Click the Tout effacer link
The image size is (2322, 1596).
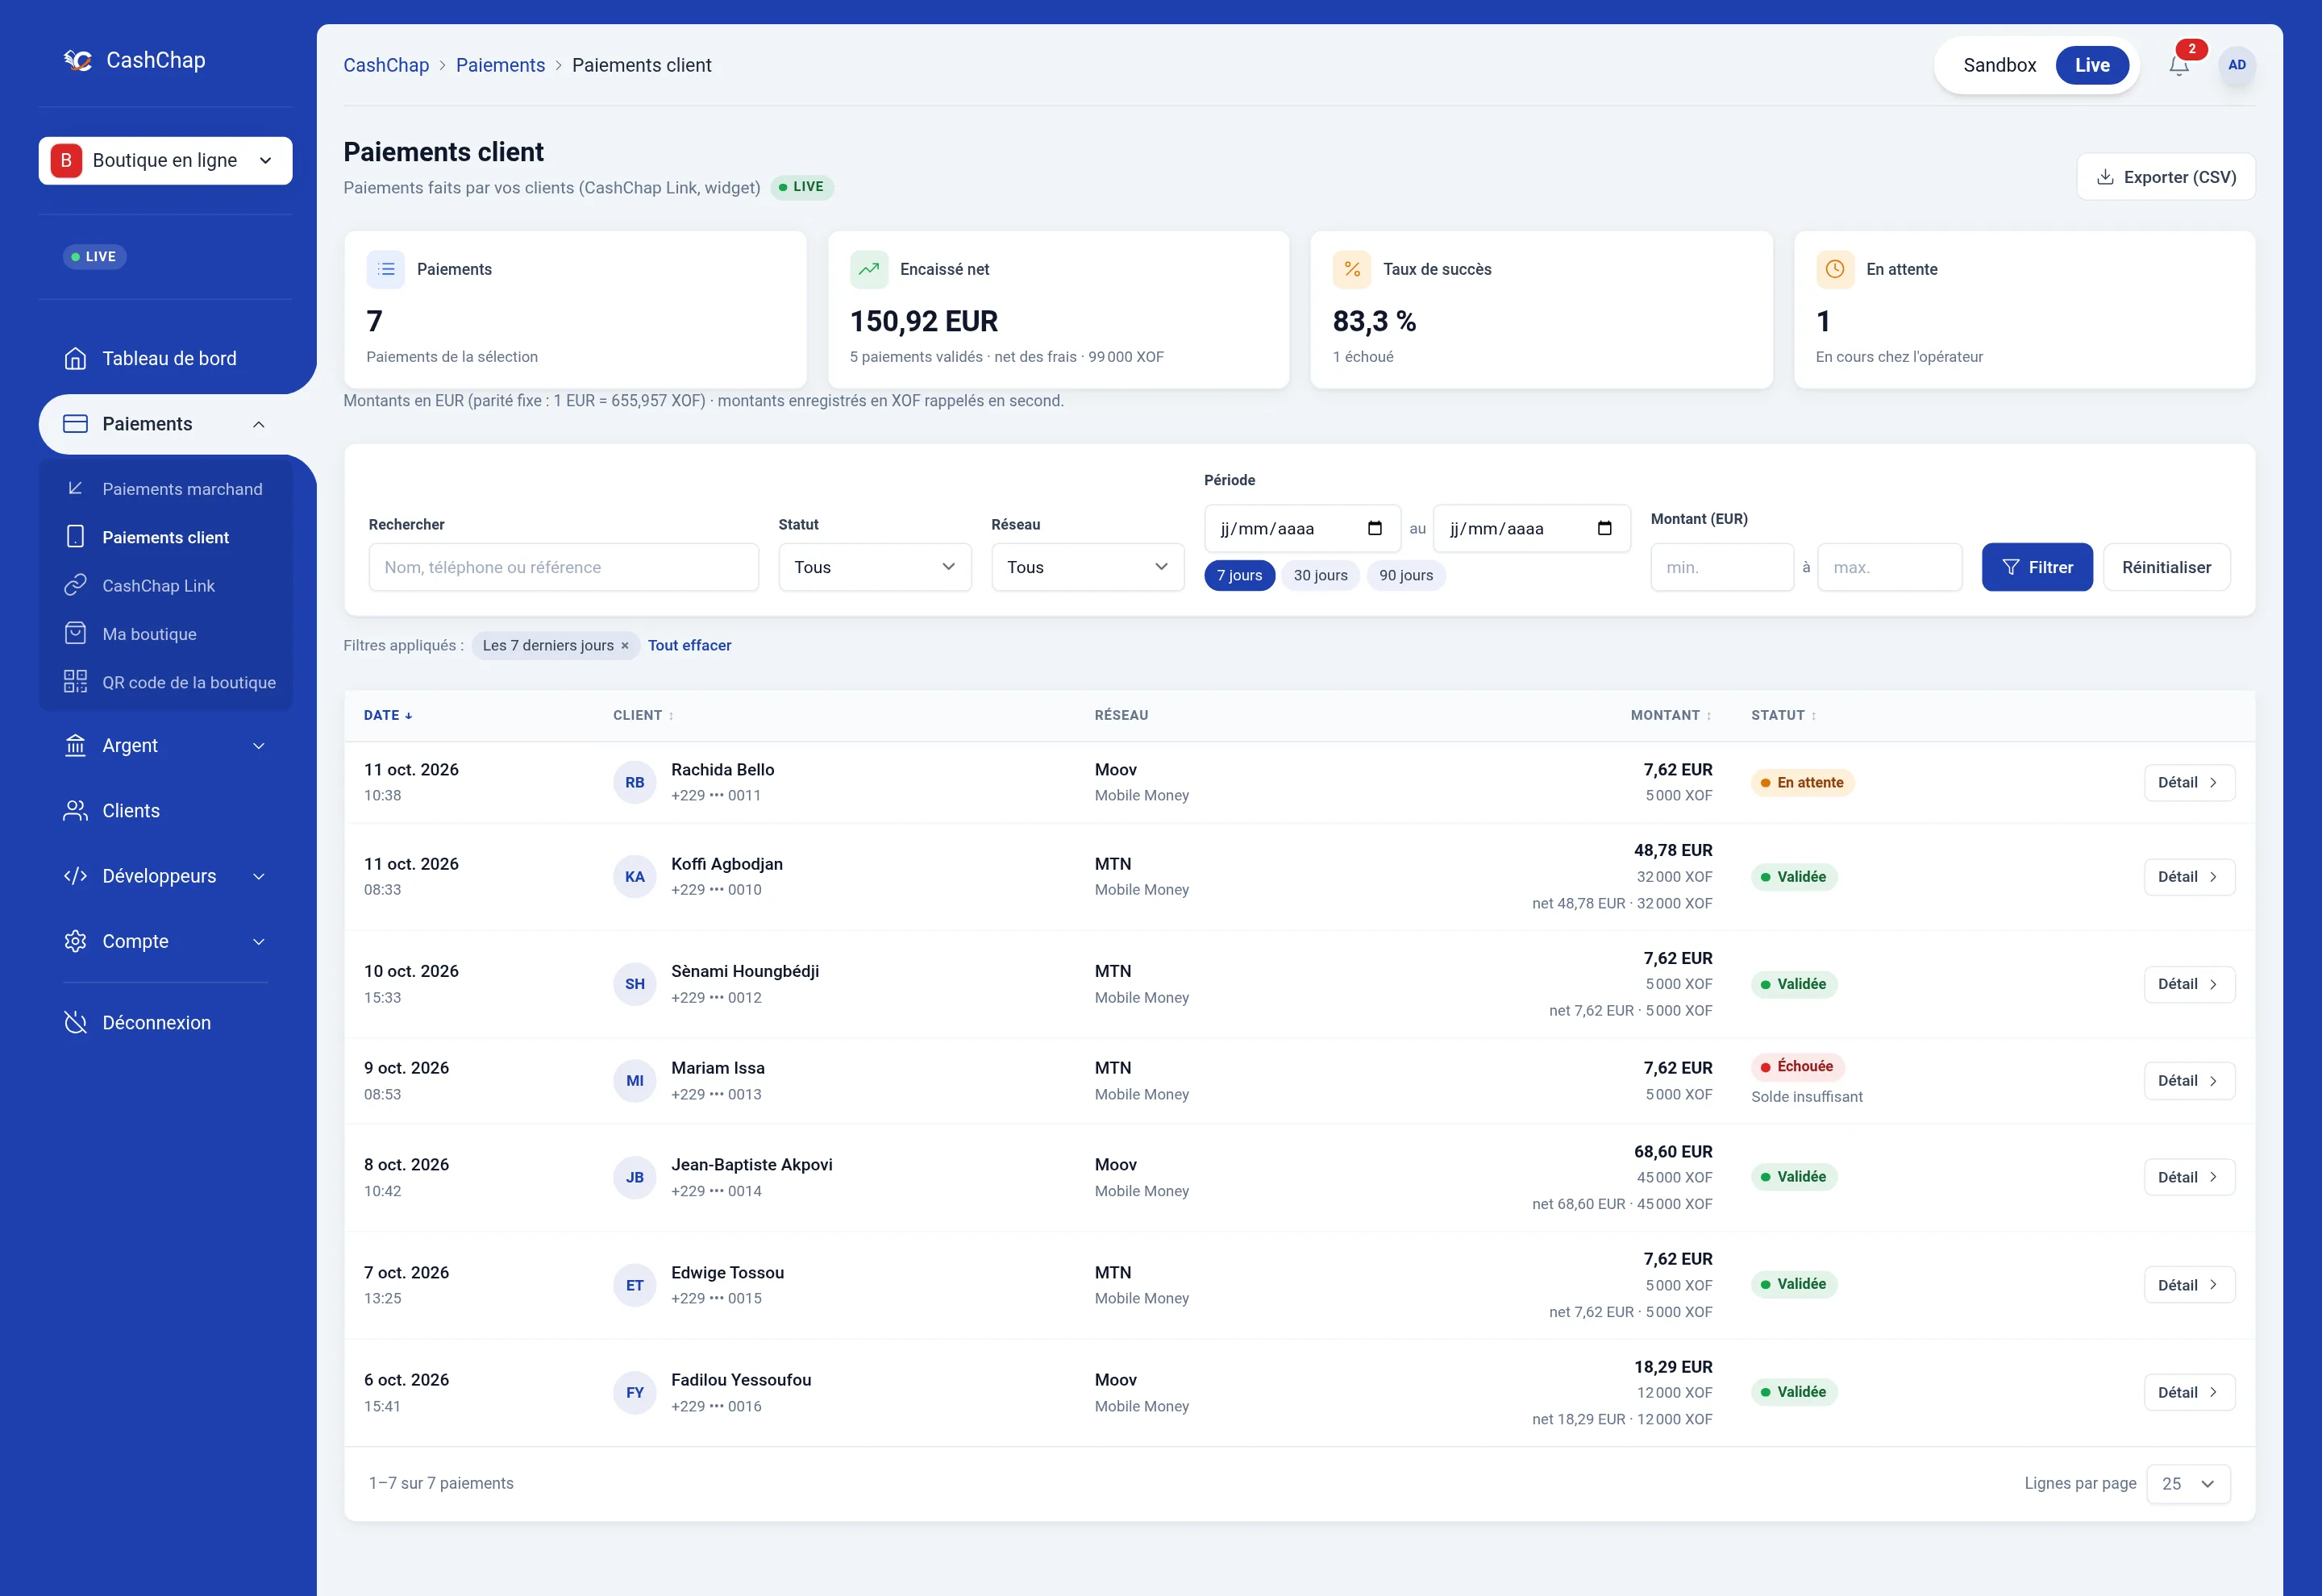click(689, 646)
